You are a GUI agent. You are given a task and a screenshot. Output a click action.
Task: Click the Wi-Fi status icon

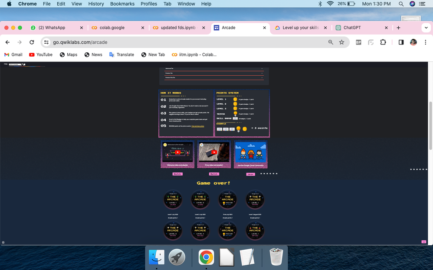point(330,4)
